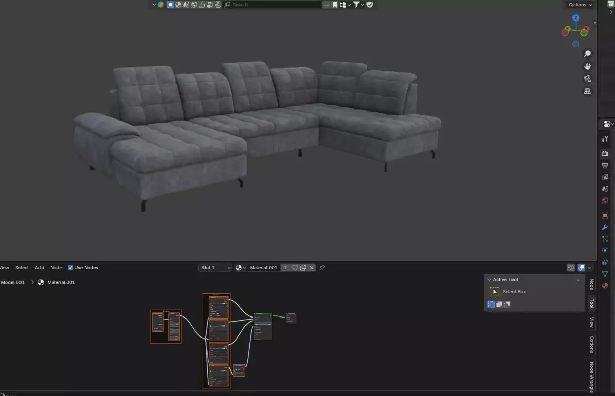This screenshot has height=396, width=615.
Task: Open the Output properties tab icon
Action: pos(605,165)
